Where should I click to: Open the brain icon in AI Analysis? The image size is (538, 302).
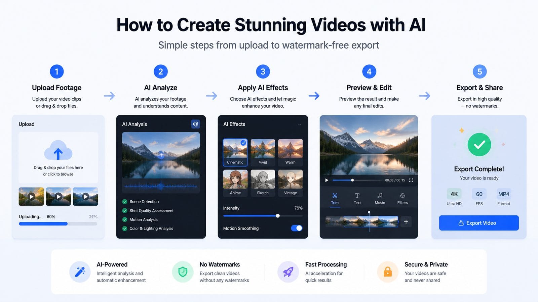(x=195, y=124)
